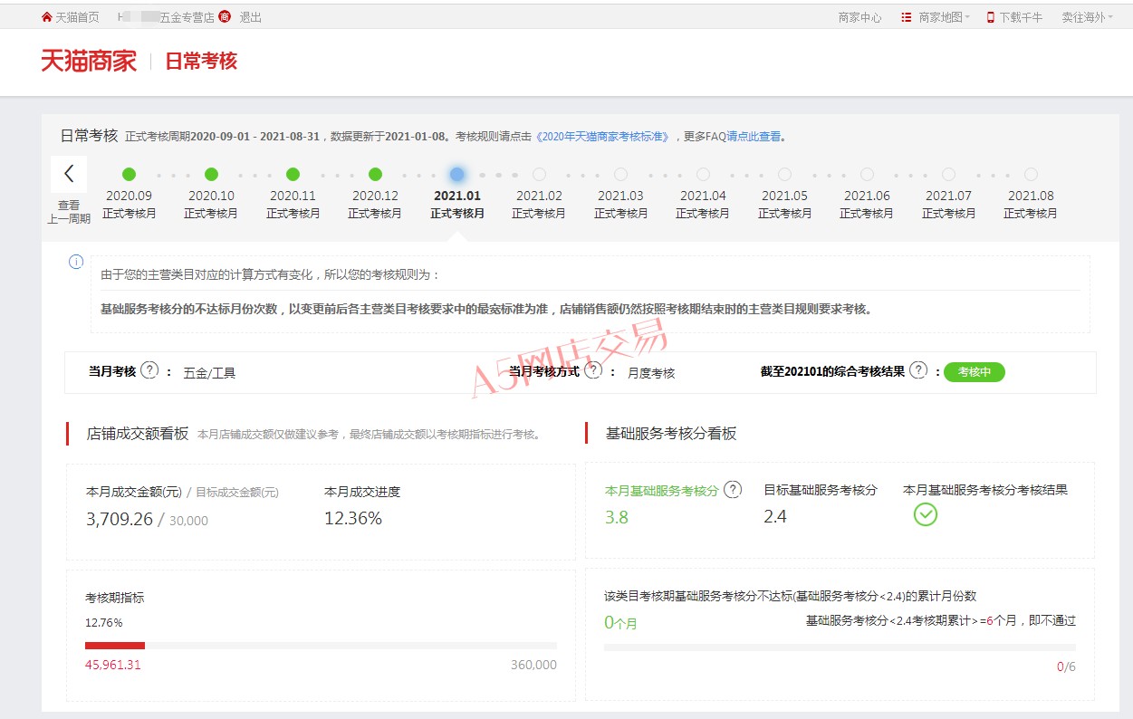
Task: Click the 五金/工具 category text
Action: pos(209,372)
